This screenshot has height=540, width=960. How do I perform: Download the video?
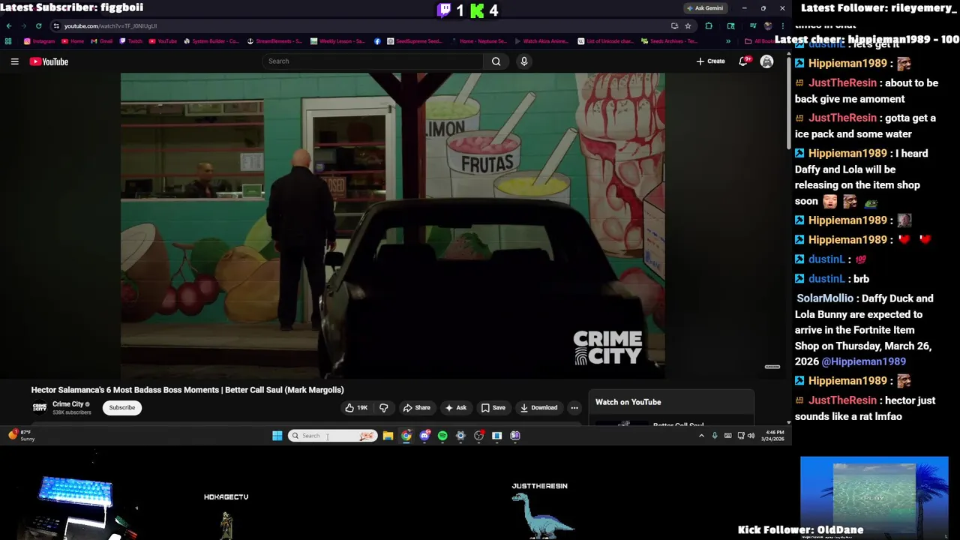[x=538, y=407]
